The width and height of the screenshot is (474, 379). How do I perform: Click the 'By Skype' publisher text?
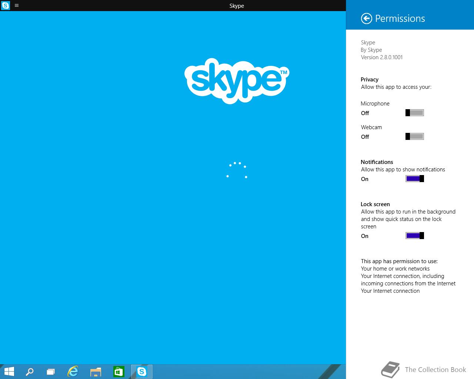(x=371, y=50)
